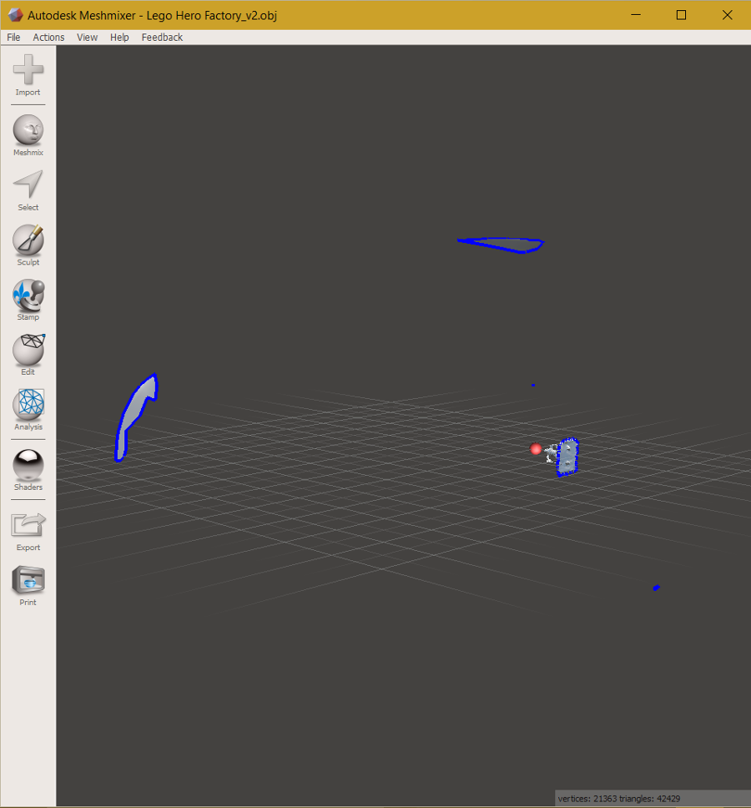This screenshot has width=751, height=808.
Task: Open the Actions menu
Action: coord(48,37)
